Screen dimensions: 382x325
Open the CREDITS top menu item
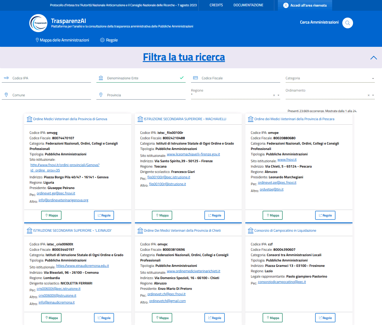click(x=216, y=5)
